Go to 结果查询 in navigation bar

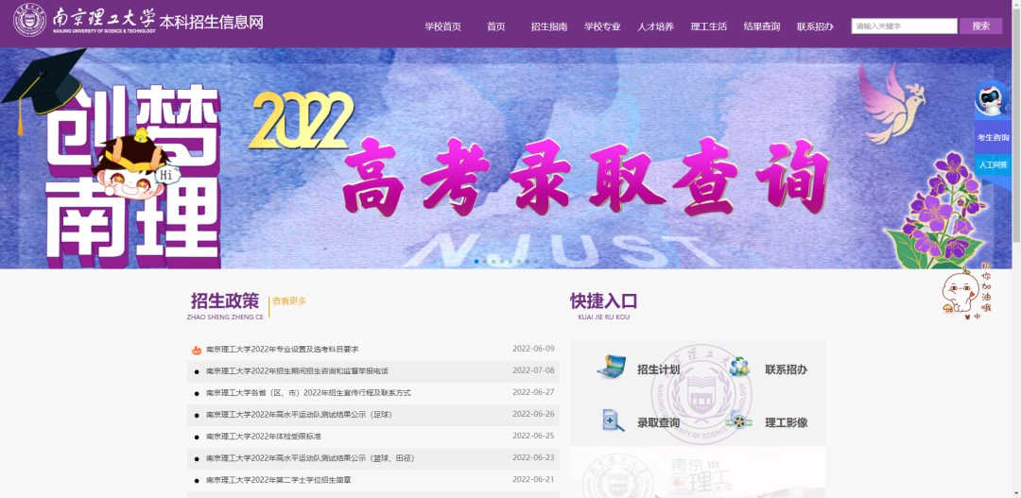[762, 26]
